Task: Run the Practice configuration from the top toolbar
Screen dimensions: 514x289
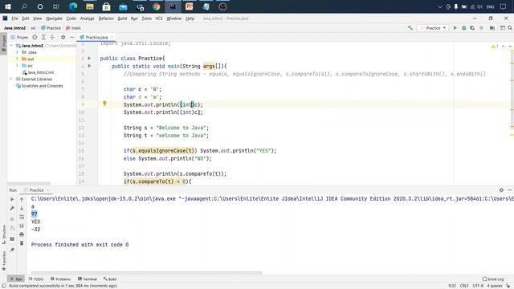Action: pos(455,28)
